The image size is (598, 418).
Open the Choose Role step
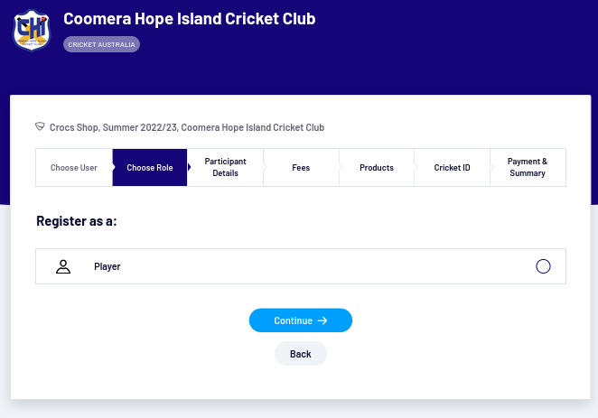pyautogui.click(x=150, y=168)
